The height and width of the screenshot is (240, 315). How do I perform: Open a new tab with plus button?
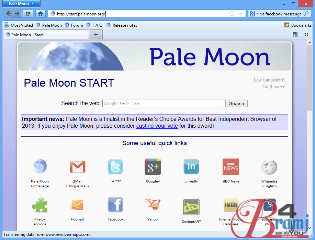point(95,35)
